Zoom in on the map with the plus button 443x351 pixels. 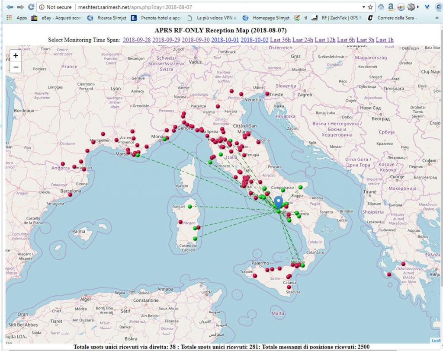coord(15,55)
